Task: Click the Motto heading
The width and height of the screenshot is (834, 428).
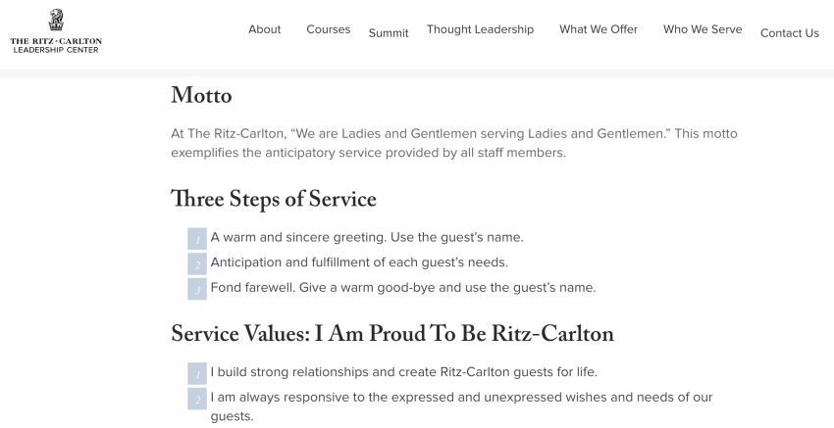Action: 201,96
